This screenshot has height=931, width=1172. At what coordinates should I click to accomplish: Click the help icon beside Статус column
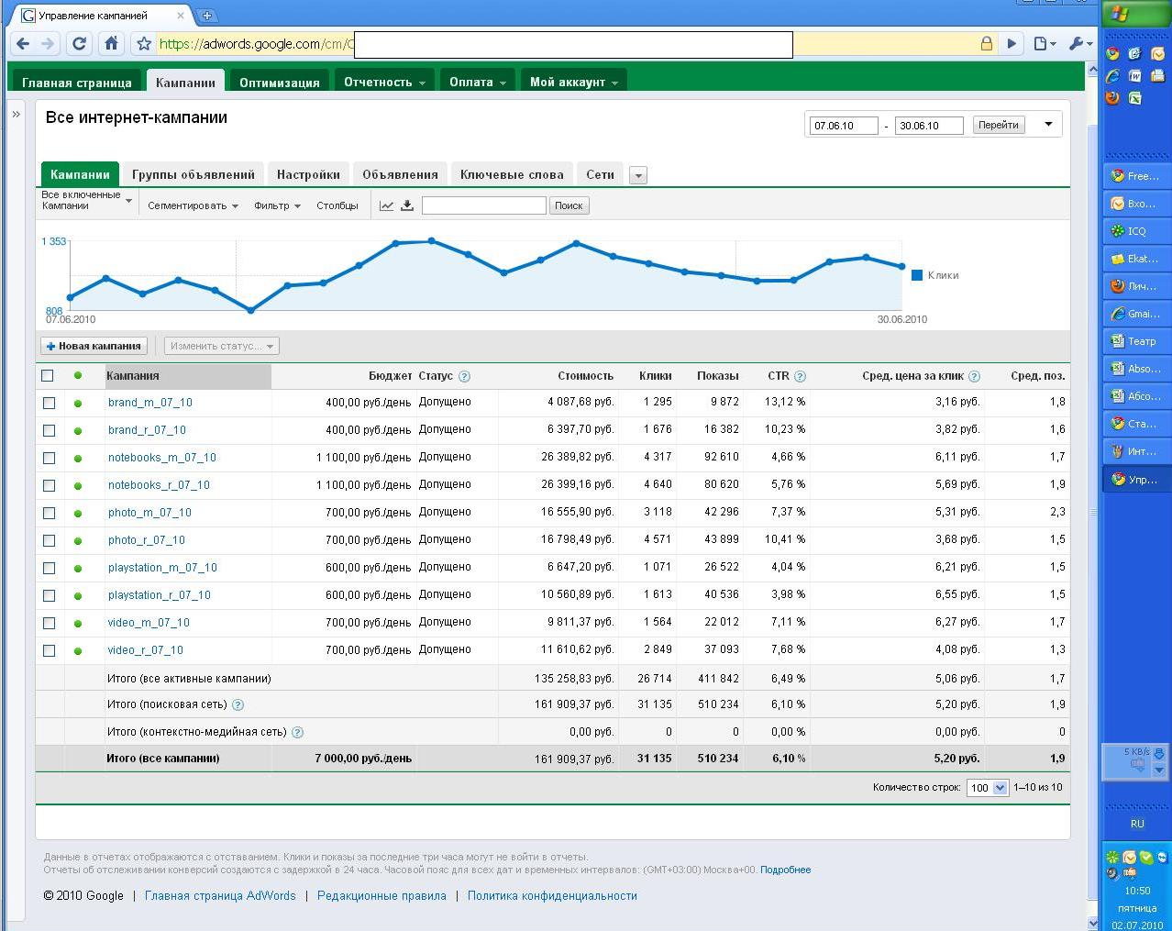pyautogui.click(x=464, y=376)
